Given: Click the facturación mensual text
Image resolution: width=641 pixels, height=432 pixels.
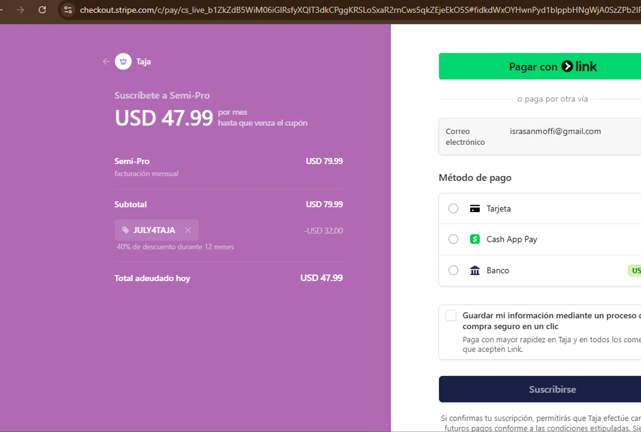Looking at the screenshot, I should click(x=146, y=173).
